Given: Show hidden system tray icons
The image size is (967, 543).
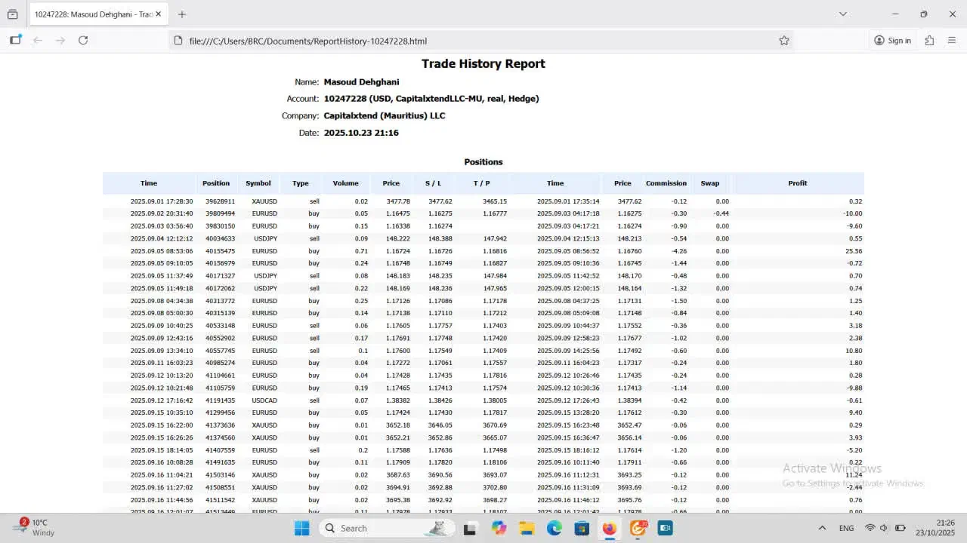Looking at the screenshot, I should point(822,529).
